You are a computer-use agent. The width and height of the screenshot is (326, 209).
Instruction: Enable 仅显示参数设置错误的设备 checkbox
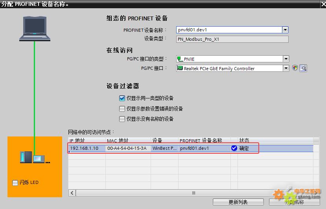point(122,109)
